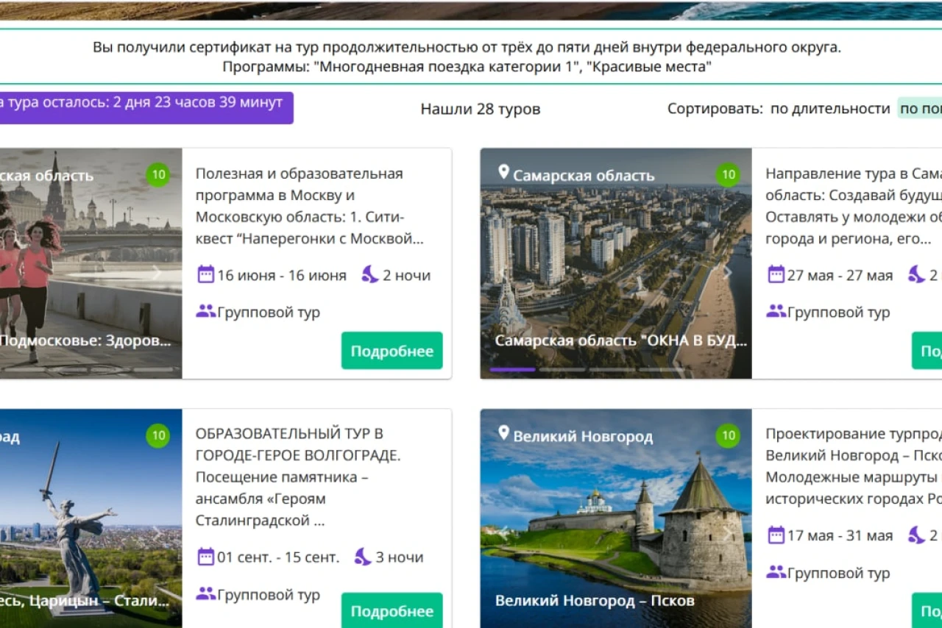Viewport: 942px width, 628px height.
Task: Click the certificate notice starting Вы получили сертификат
Action: point(467,57)
